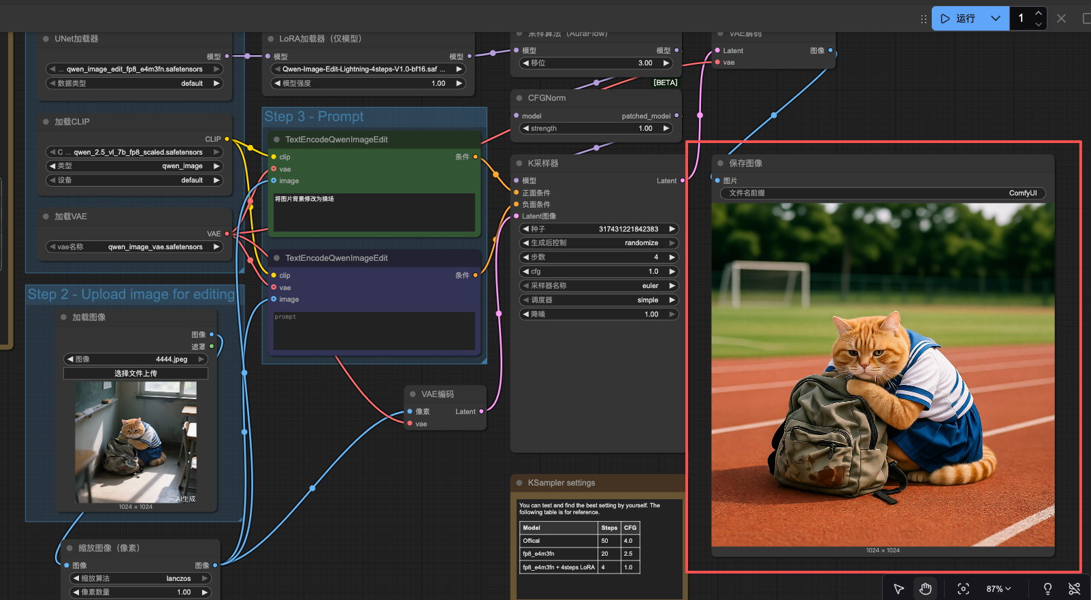Click the 运行 run button
The width and height of the screenshot is (1091, 600).
(x=958, y=18)
